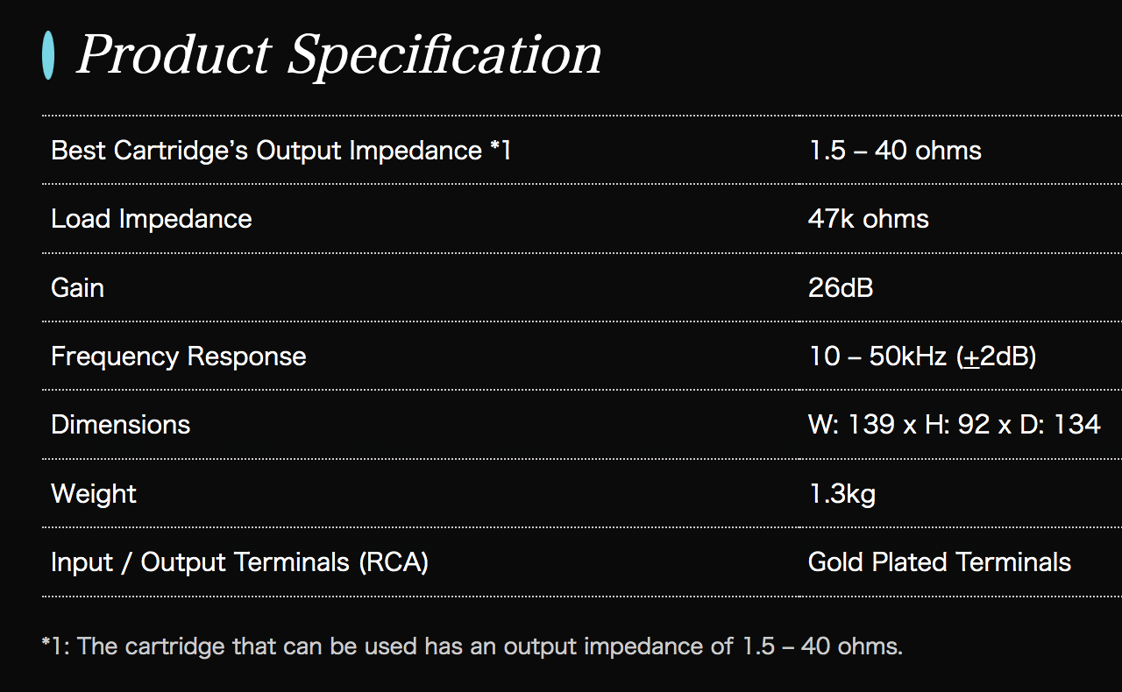Select the 26dB gain value
Viewport: 1122px width, 692px height.
pos(840,287)
